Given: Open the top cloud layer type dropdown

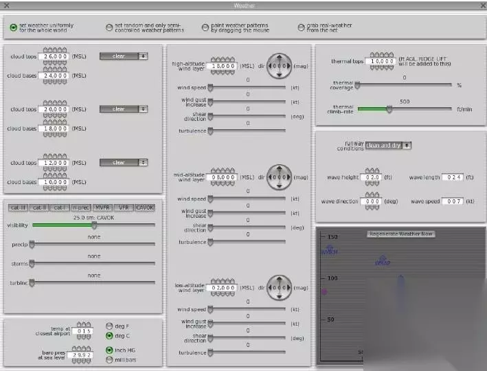Looking at the screenshot, I should tap(124, 56).
